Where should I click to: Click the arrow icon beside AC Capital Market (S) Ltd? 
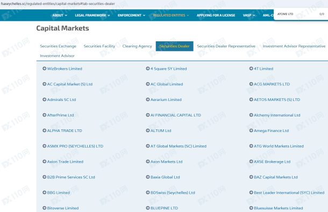tap(44, 84)
